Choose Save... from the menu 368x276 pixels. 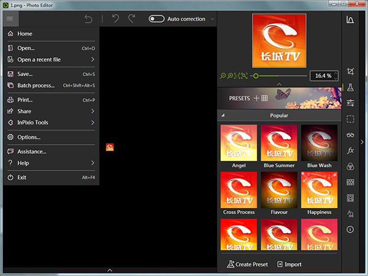coord(51,74)
